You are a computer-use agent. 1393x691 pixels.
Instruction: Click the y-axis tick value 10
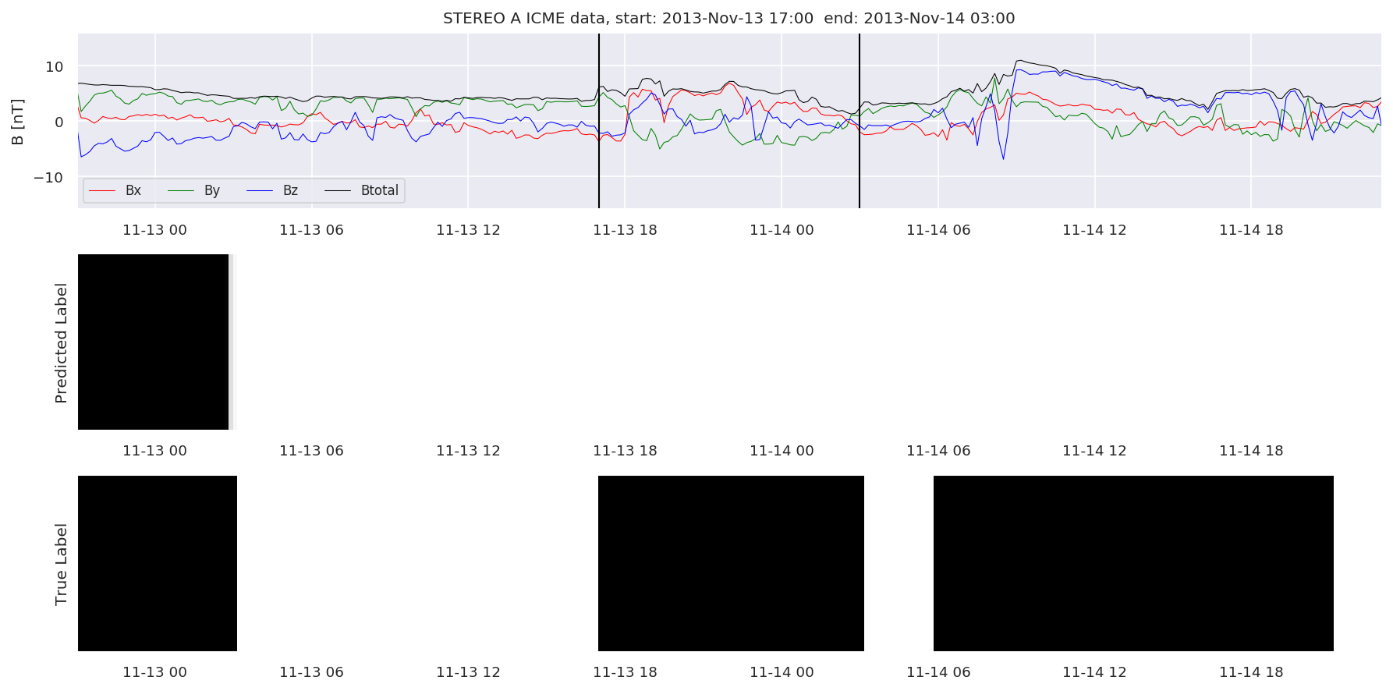tap(55, 67)
